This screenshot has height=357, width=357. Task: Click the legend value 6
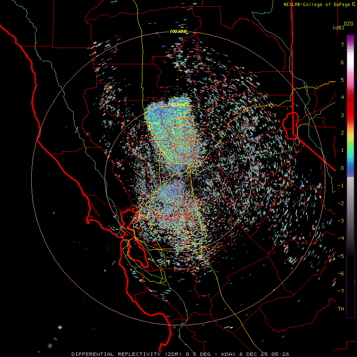(x=342, y=62)
